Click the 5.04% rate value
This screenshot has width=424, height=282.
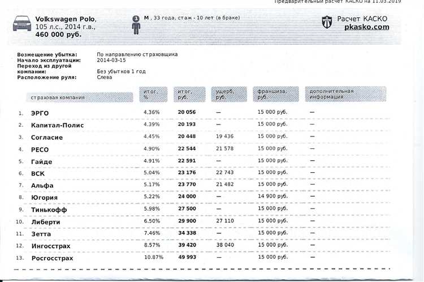(x=152, y=173)
